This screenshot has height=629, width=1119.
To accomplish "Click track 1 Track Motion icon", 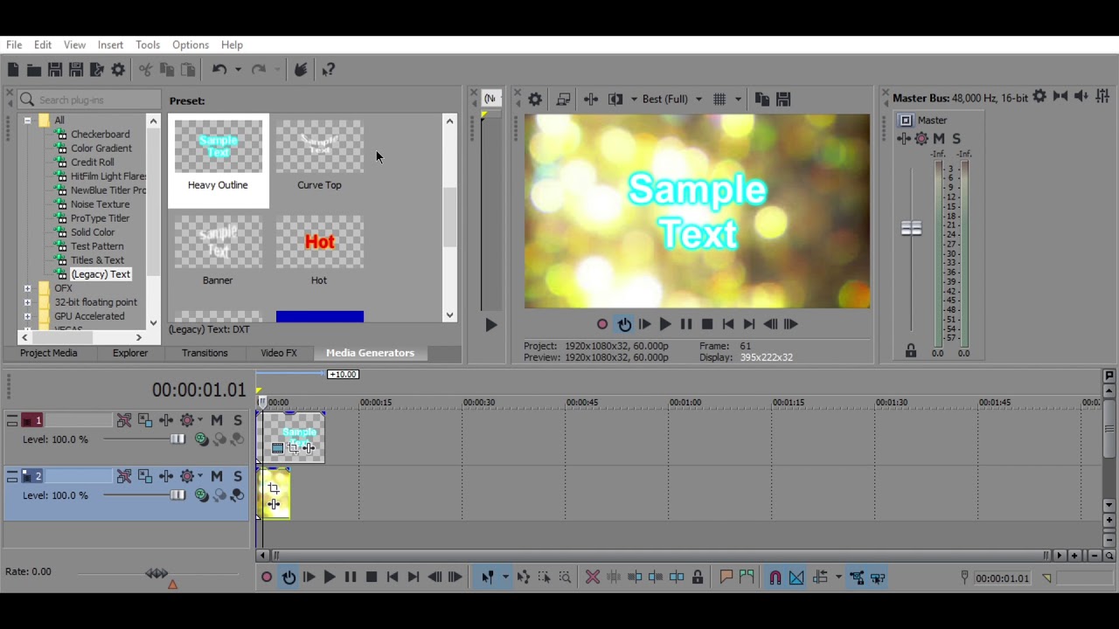I will [x=144, y=420].
